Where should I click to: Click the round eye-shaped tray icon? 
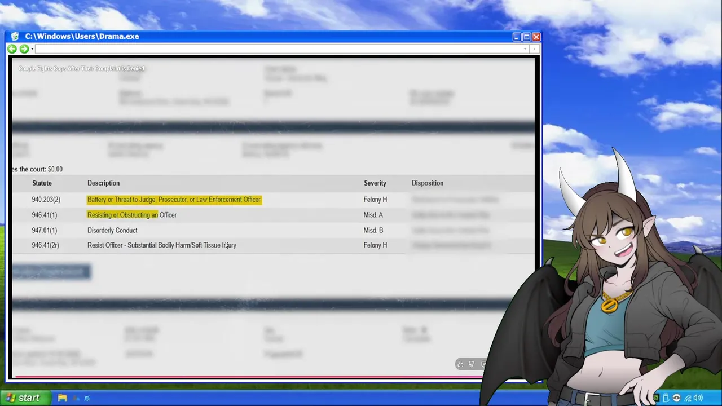click(677, 398)
